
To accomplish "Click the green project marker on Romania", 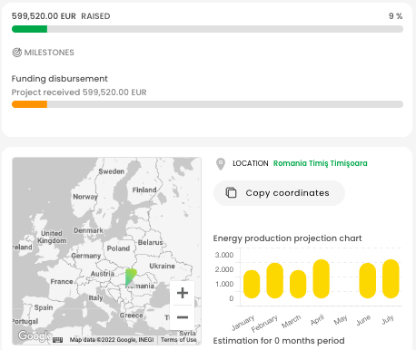I will tap(131, 277).
